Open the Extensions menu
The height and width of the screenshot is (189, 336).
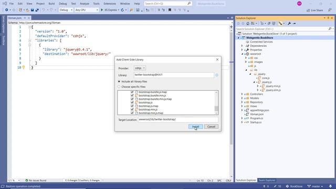(110, 4)
